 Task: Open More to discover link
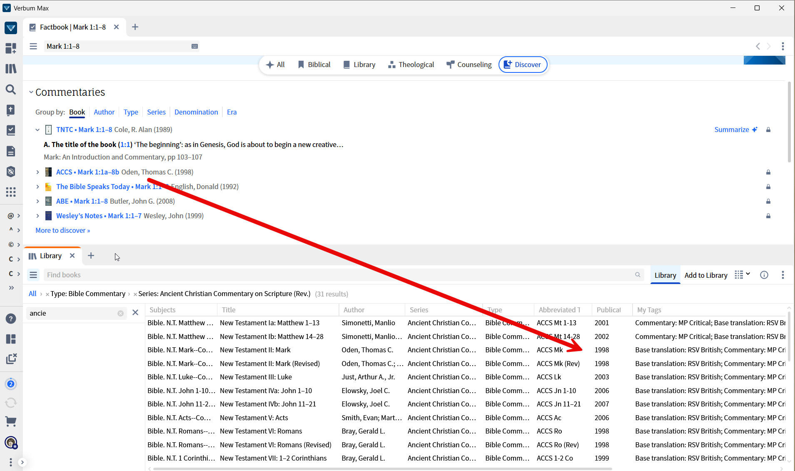(x=62, y=230)
